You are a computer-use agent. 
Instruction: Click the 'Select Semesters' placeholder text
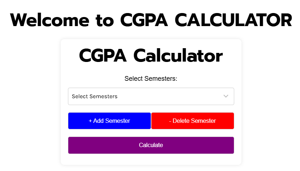tap(94, 96)
